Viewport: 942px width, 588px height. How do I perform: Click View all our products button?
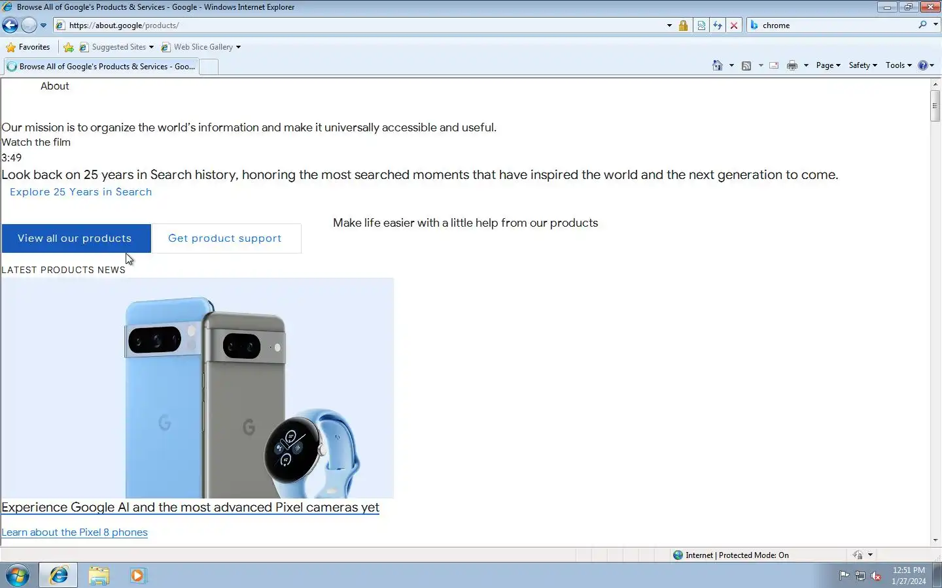[76, 238]
